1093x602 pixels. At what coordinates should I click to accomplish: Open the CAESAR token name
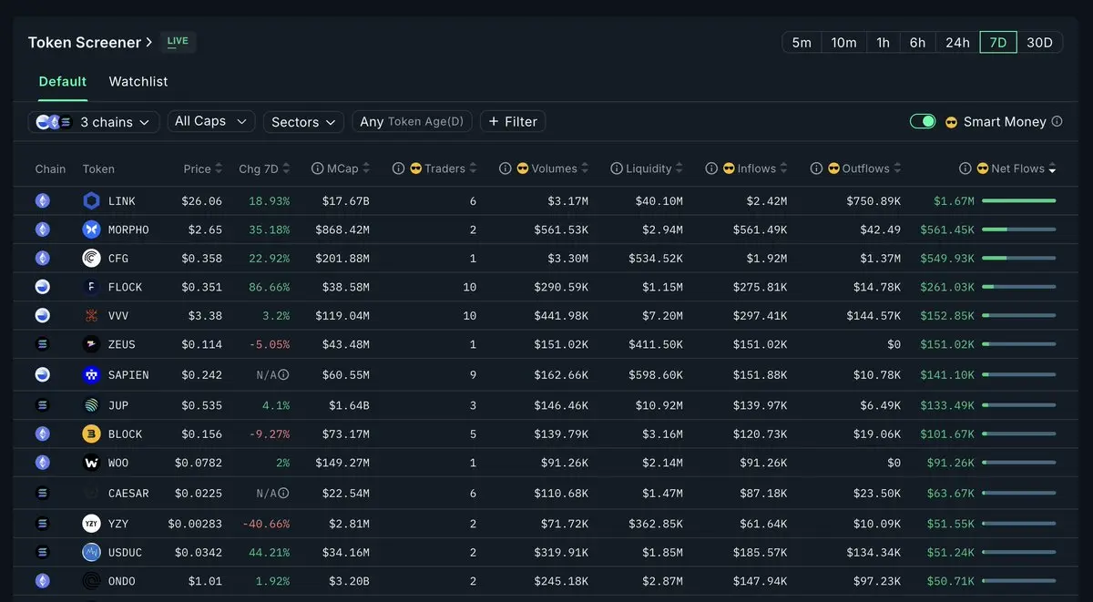click(x=128, y=493)
